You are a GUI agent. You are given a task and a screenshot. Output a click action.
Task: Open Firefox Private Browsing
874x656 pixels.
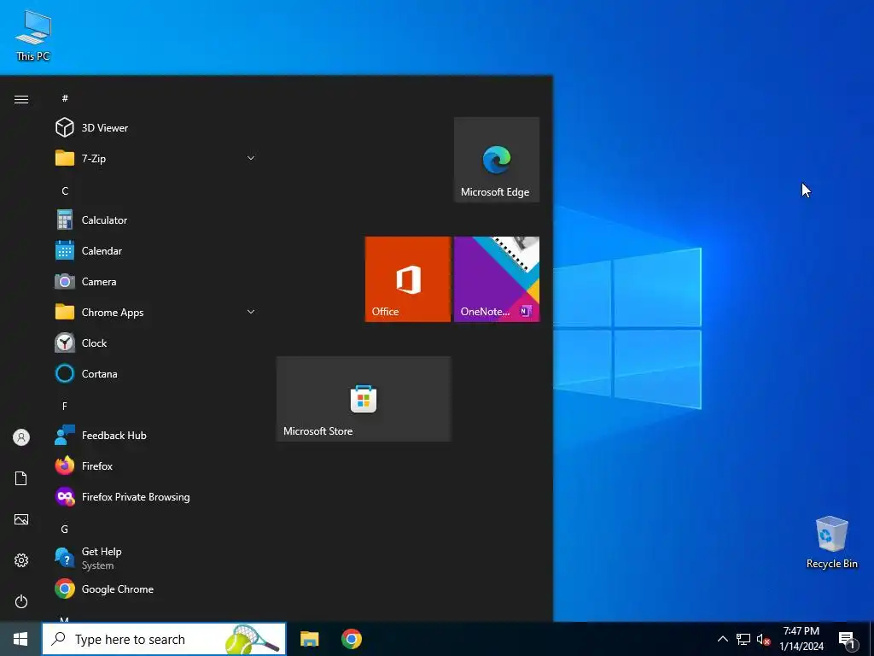coord(156,496)
